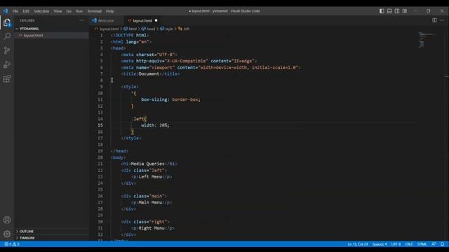Viewport: 449px width, 252px height.
Task: Open the Go menu
Action: click(69, 11)
